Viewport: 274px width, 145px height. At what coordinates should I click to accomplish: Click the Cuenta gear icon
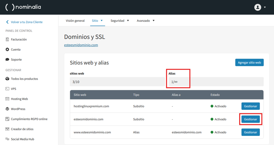pos(7,49)
